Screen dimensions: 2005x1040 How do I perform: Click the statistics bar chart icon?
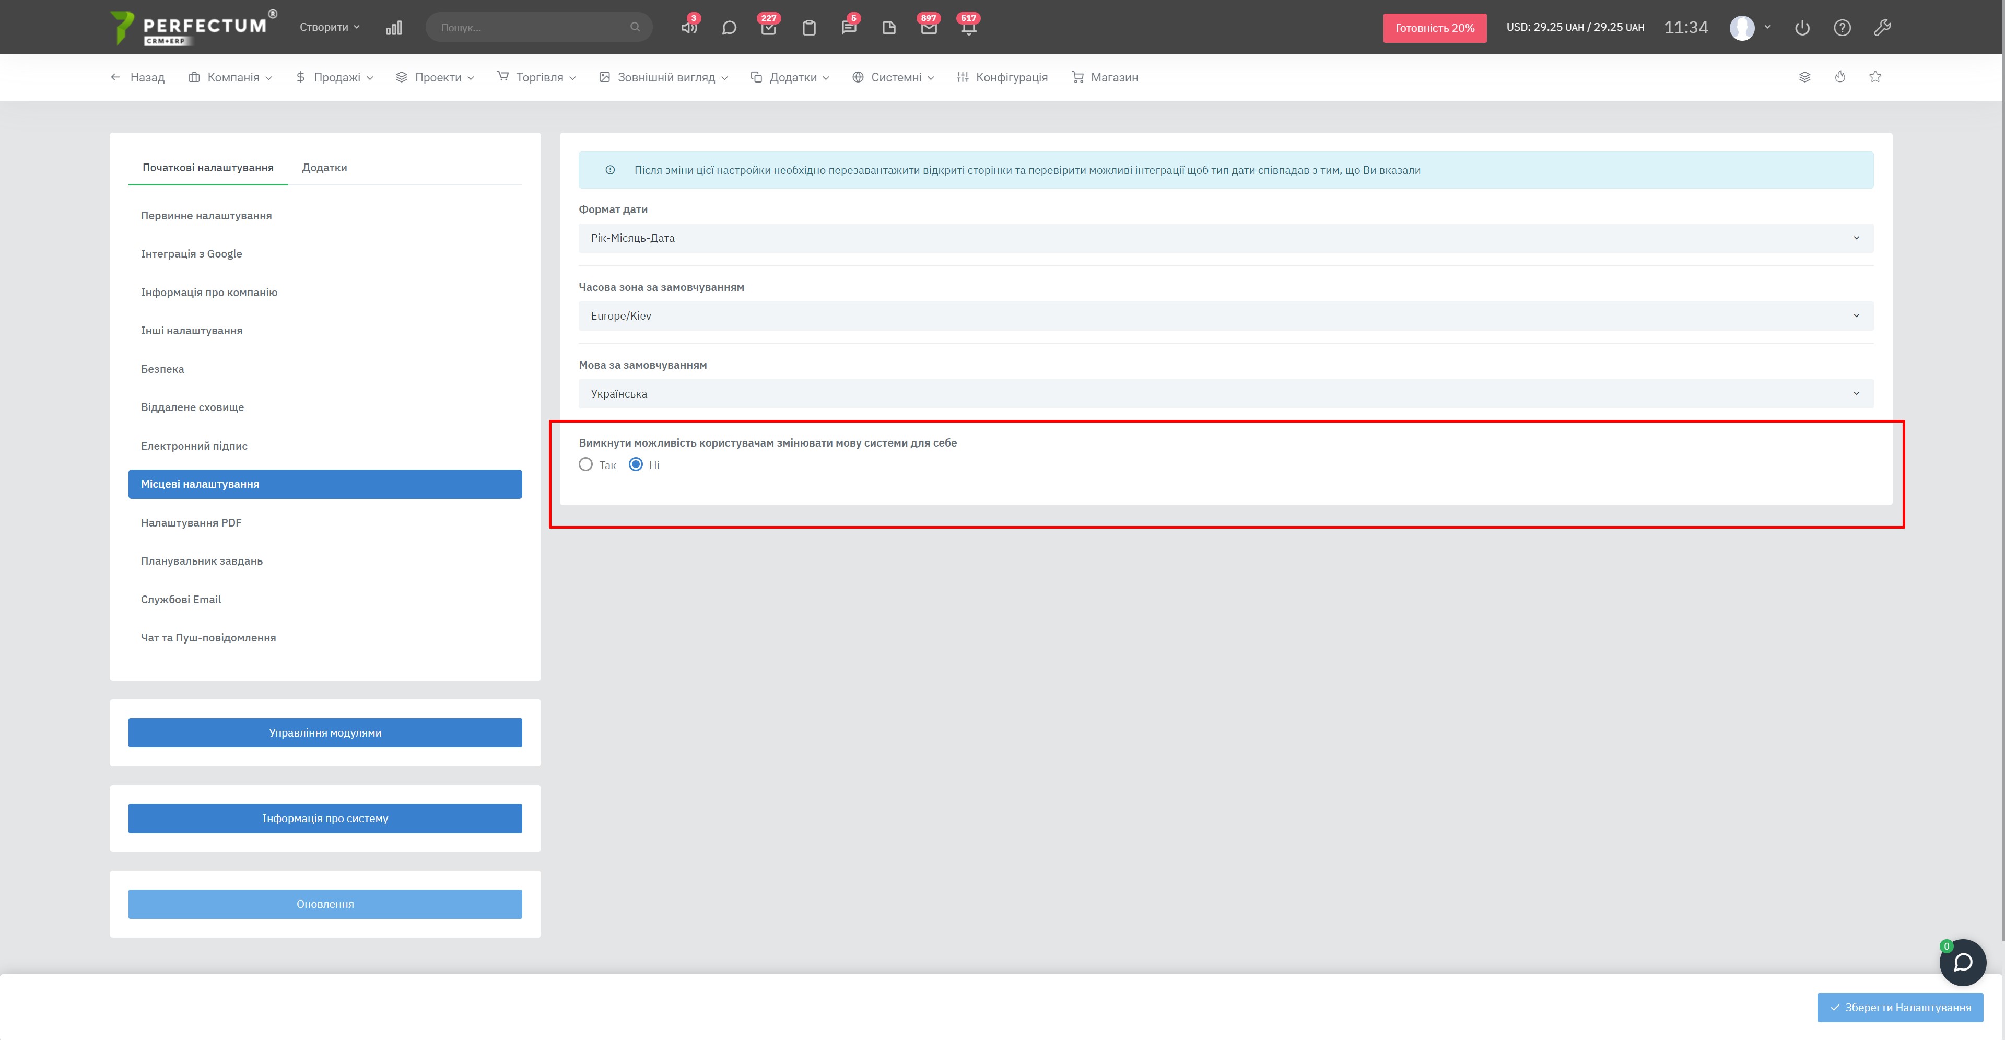(x=394, y=28)
